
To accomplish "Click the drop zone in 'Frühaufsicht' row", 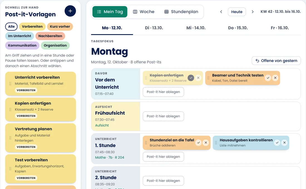I will pos(163,116).
